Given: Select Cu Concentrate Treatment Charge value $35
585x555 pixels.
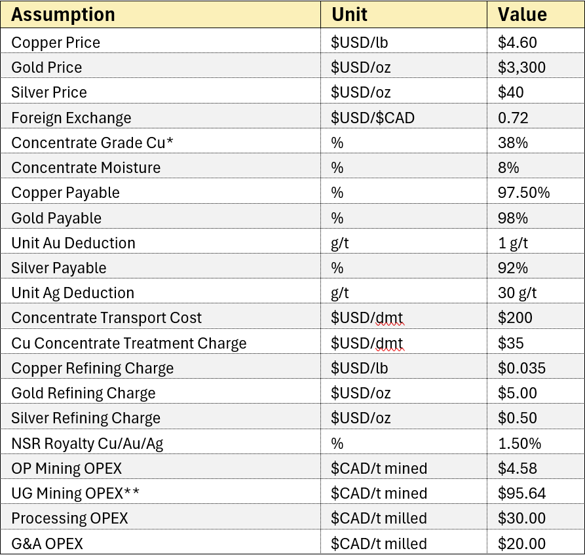Looking at the screenshot, I should [510, 343].
